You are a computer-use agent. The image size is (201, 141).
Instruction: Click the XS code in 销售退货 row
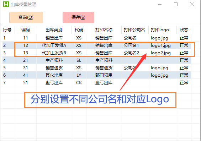79,67
